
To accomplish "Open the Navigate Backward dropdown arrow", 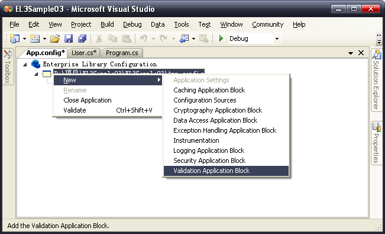I will (x=193, y=39).
